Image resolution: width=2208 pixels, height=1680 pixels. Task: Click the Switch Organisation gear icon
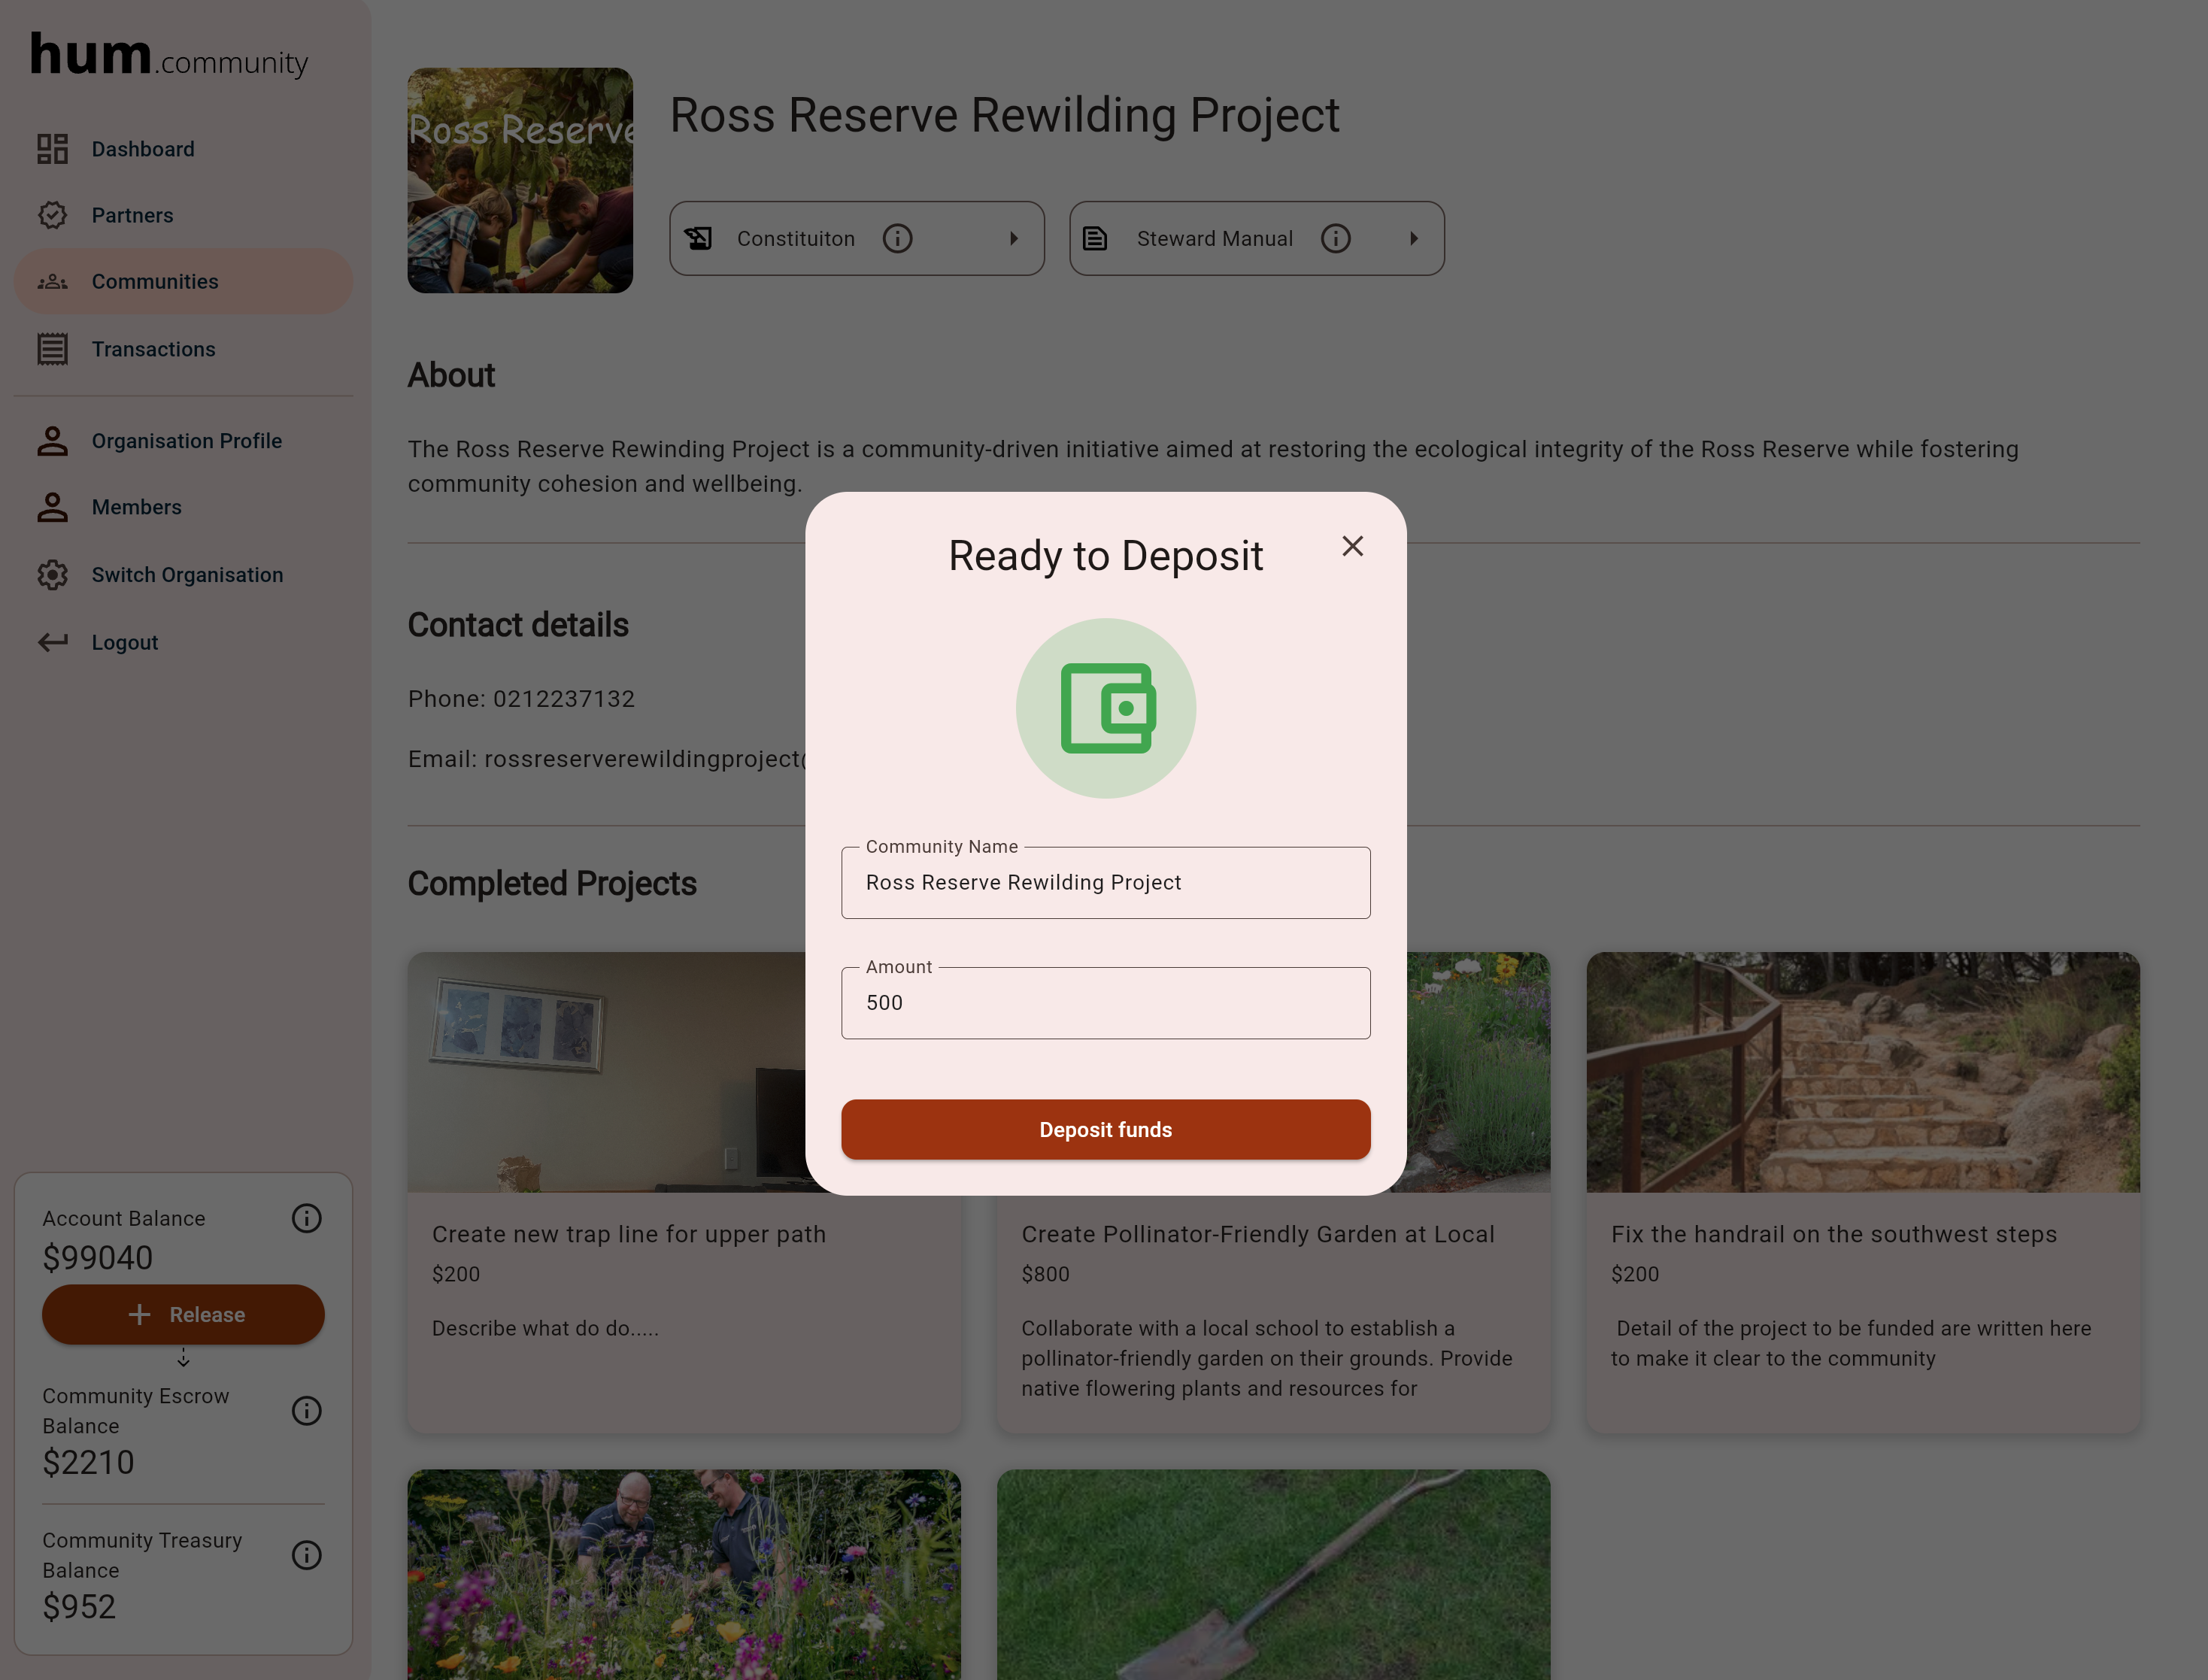click(x=52, y=575)
